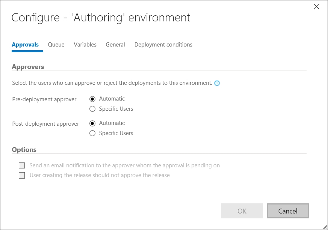The image size is (328, 230).
Task: Choose Specific Users for Post-deployment approver
Action: tap(92, 133)
